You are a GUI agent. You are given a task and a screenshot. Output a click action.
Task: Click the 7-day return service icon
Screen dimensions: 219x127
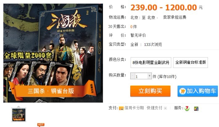[x=187, y=108]
